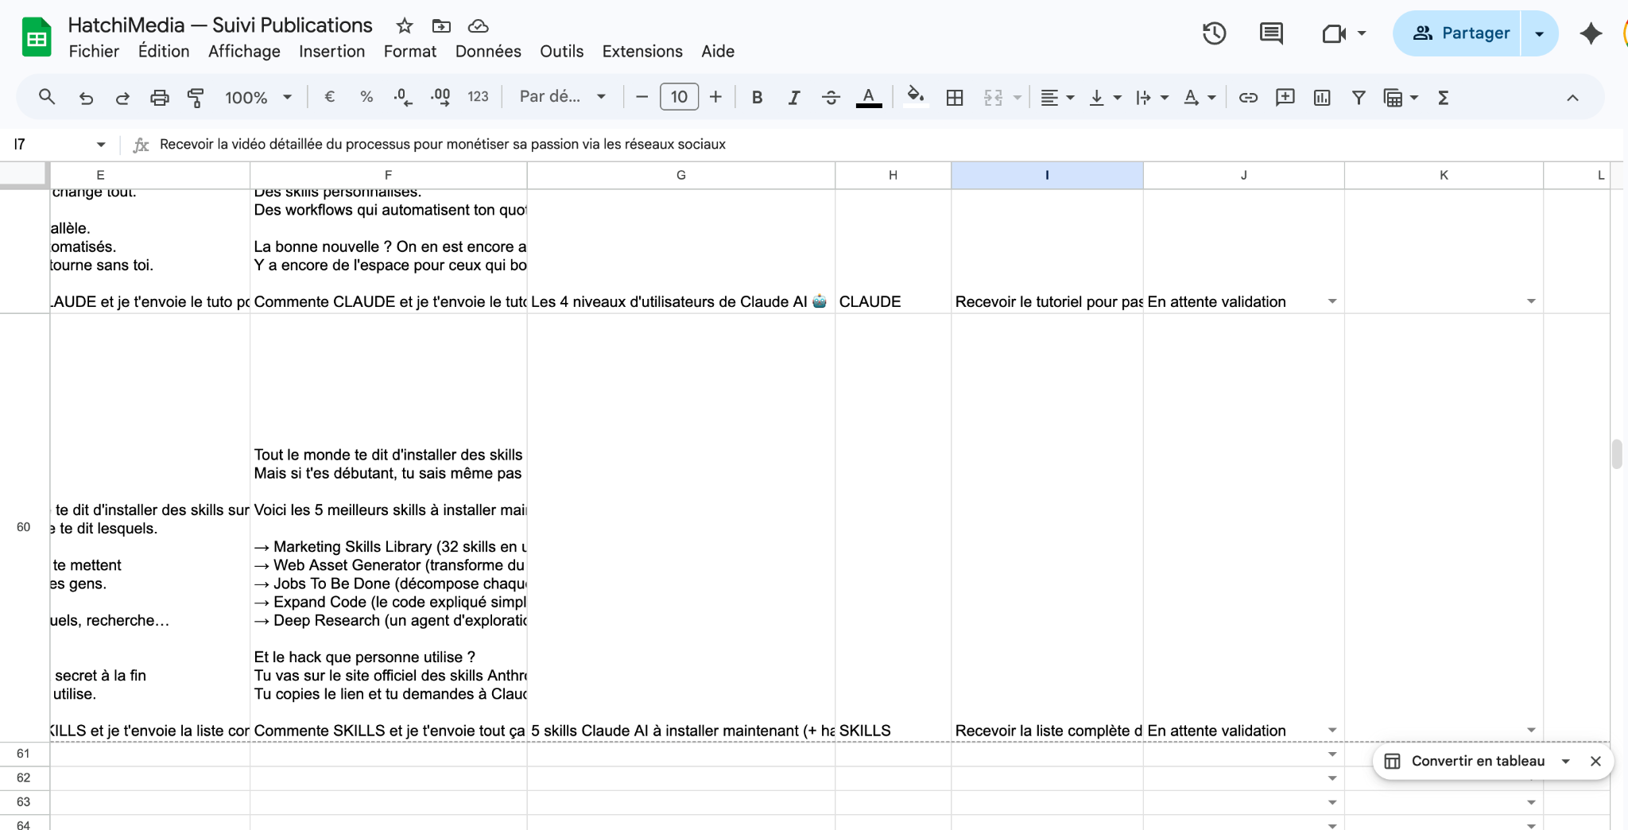Open text wrapping dropdown
This screenshot has width=1628, height=830.
point(1152,97)
